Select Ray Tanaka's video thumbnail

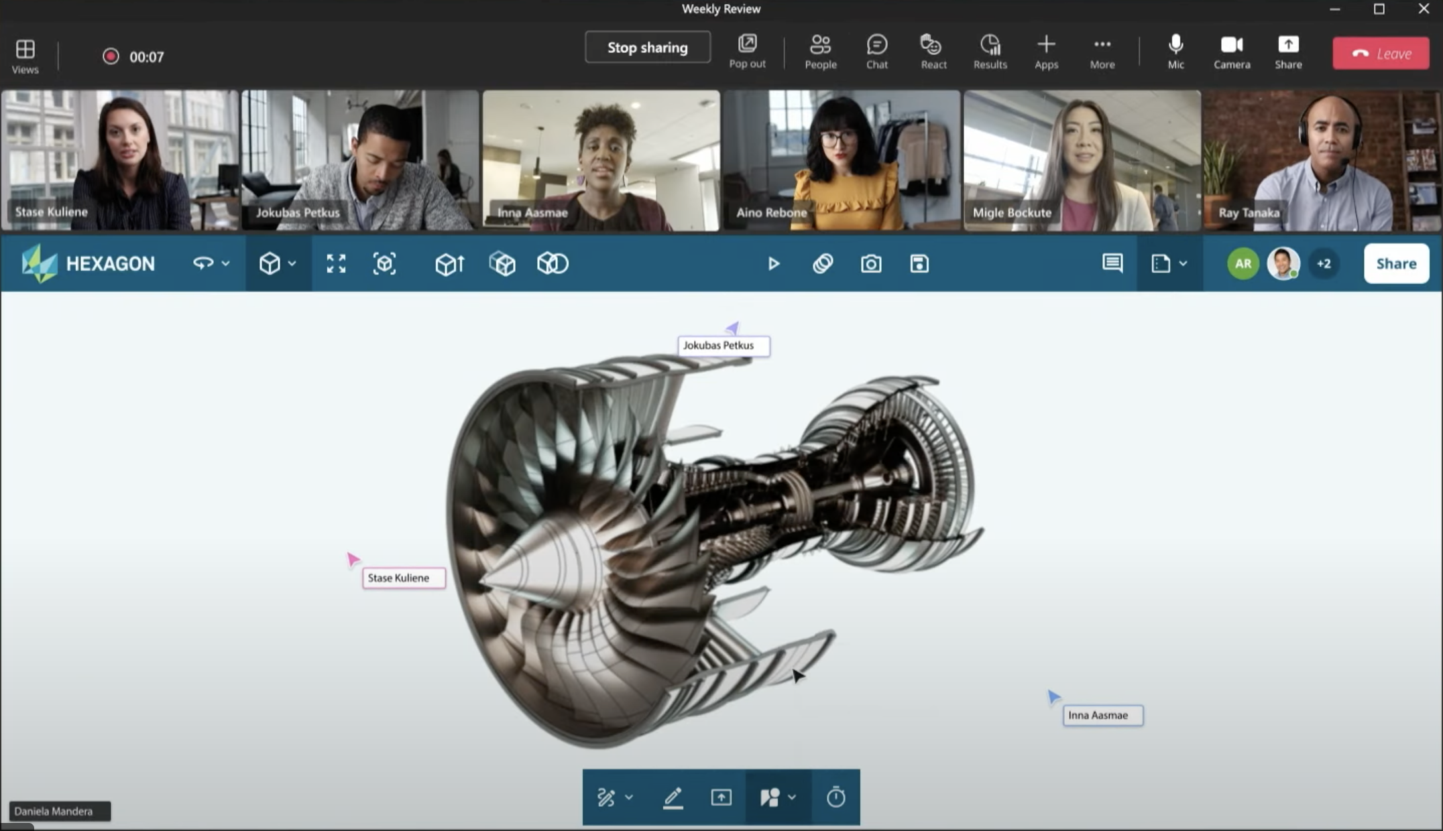[1322, 161]
